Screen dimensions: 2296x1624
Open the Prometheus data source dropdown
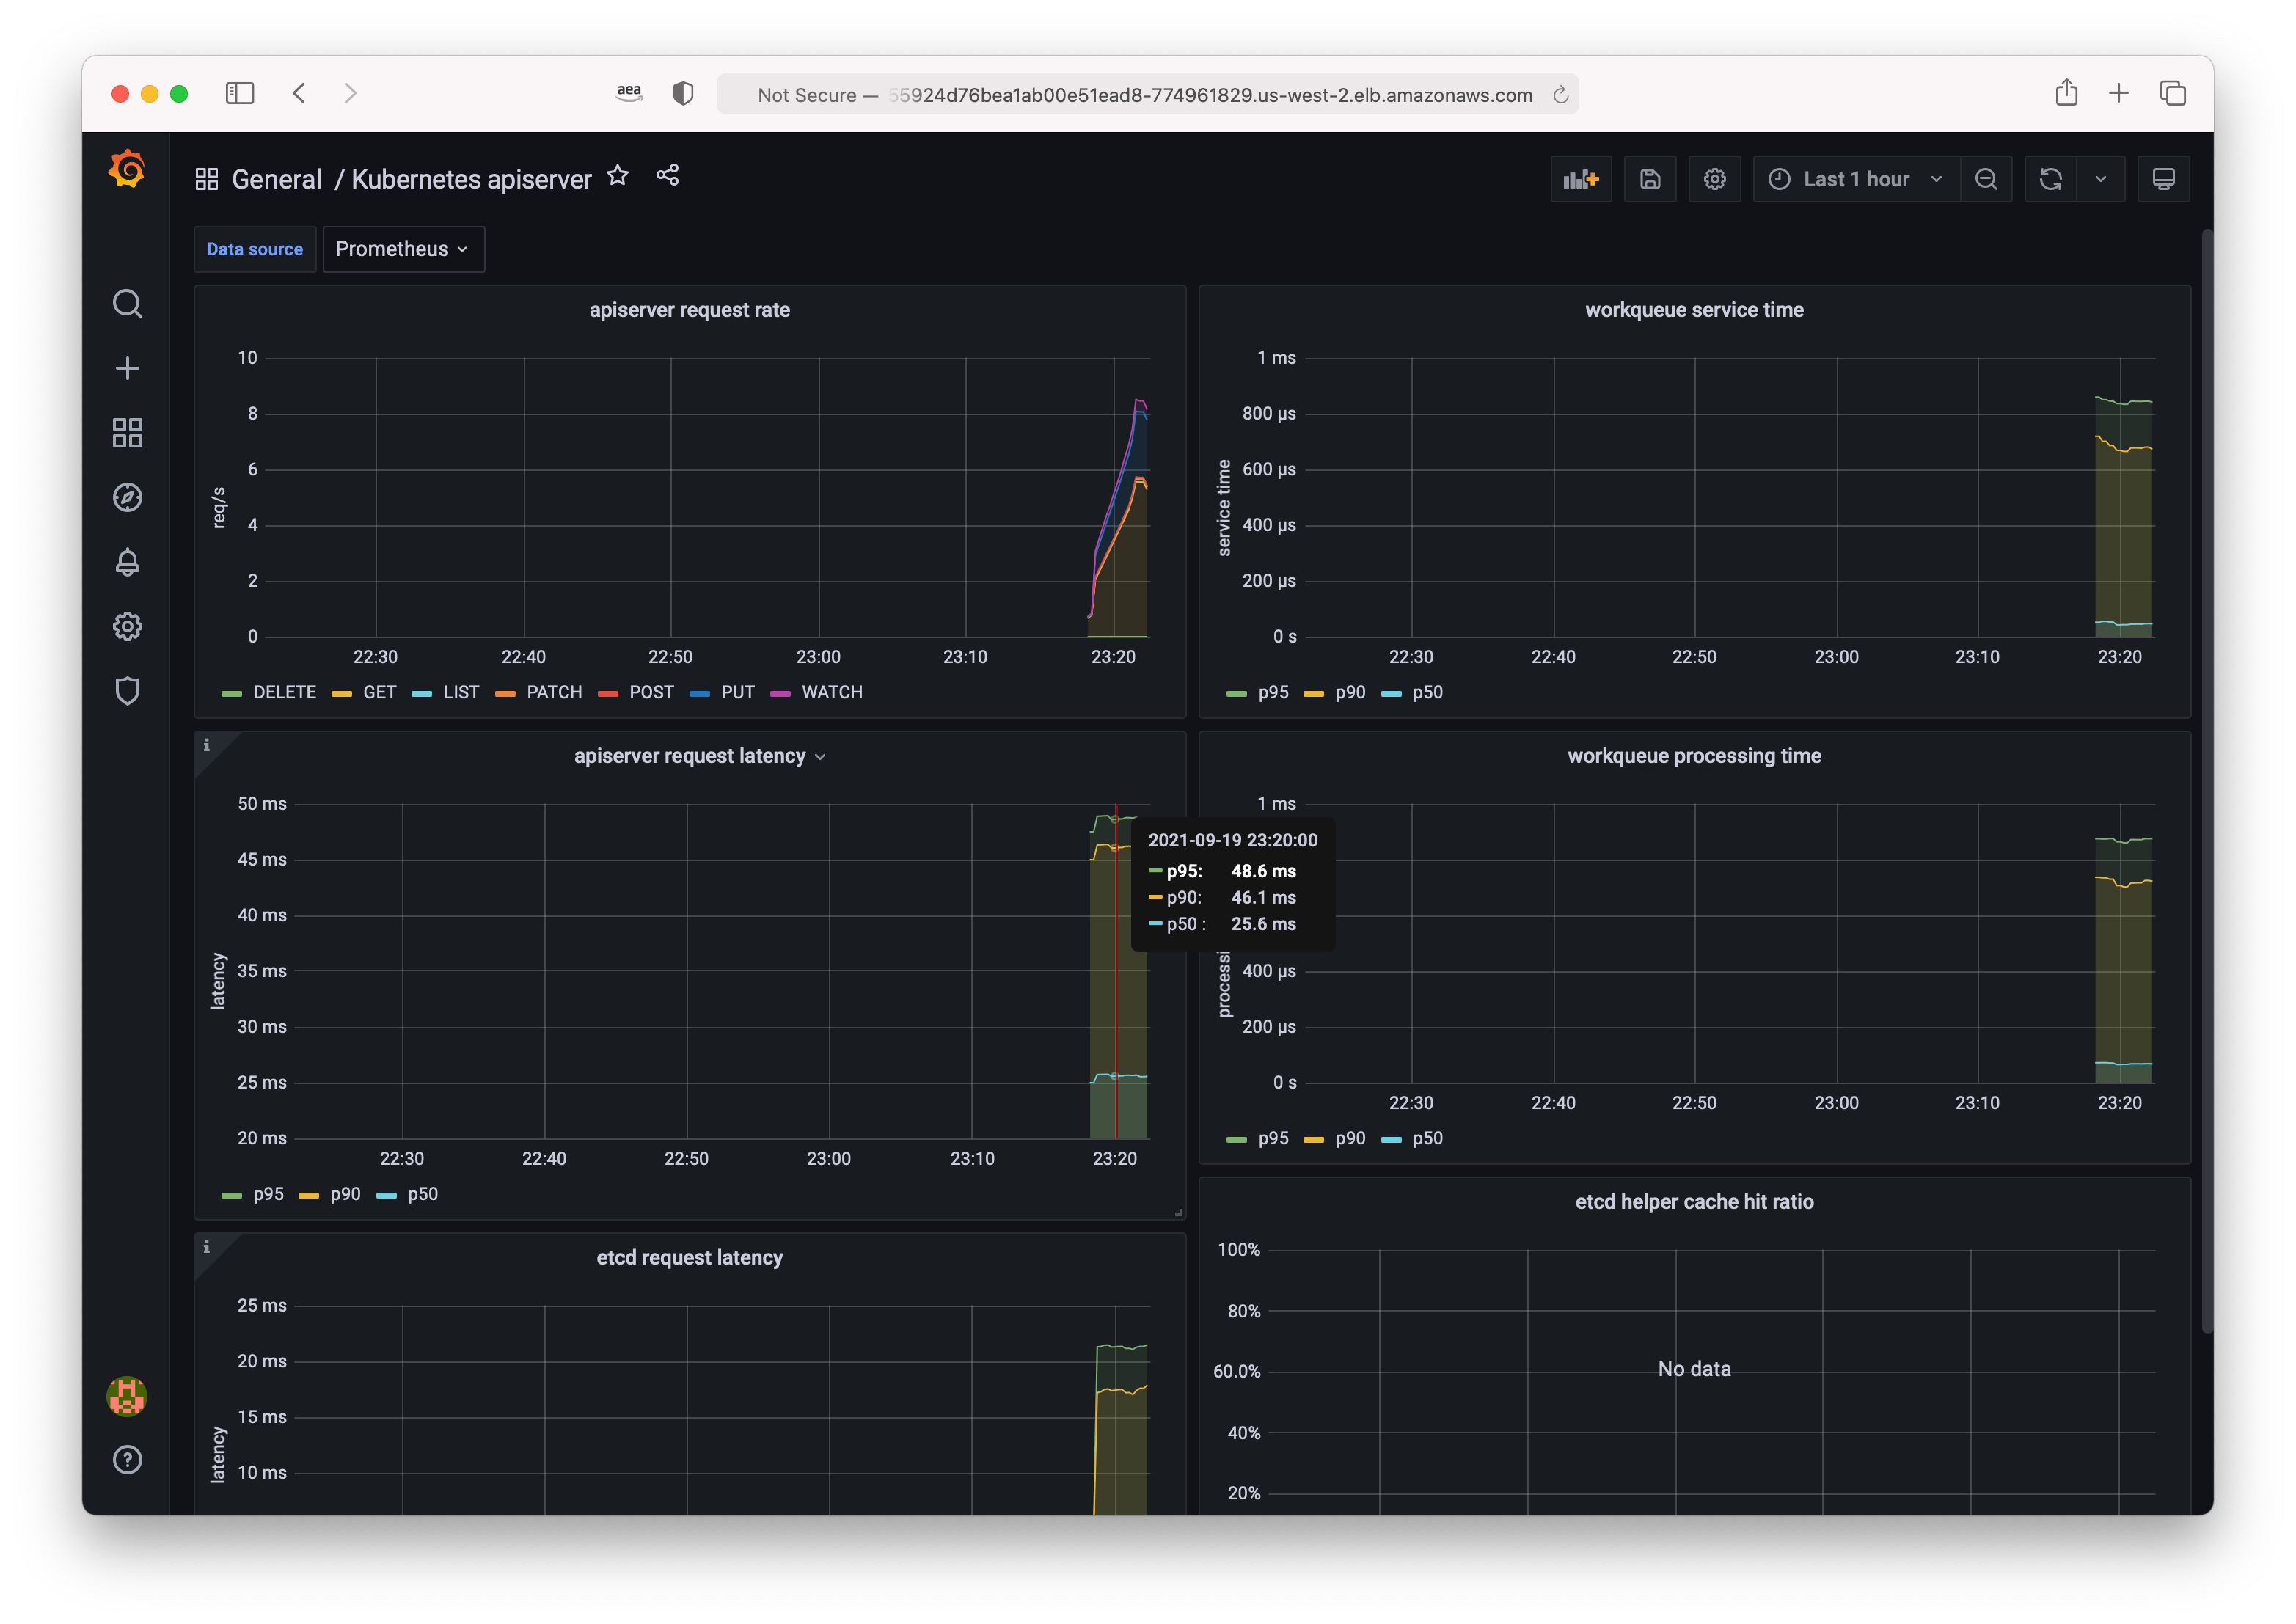(403, 248)
